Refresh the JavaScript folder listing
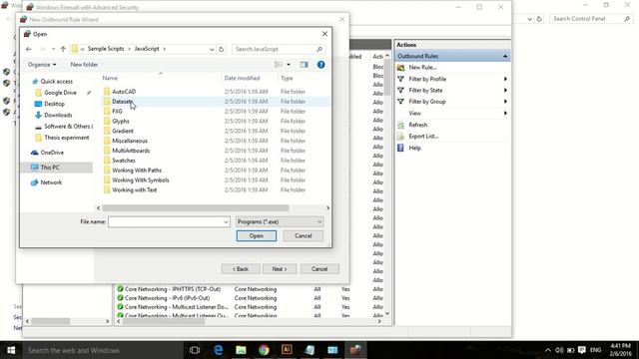This screenshot has height=359, width=639. click(222, 49)
